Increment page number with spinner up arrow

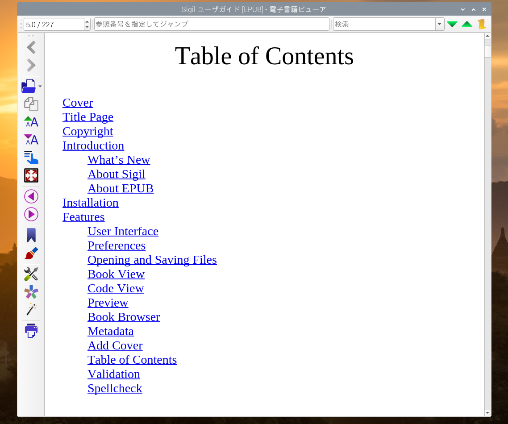87,21
